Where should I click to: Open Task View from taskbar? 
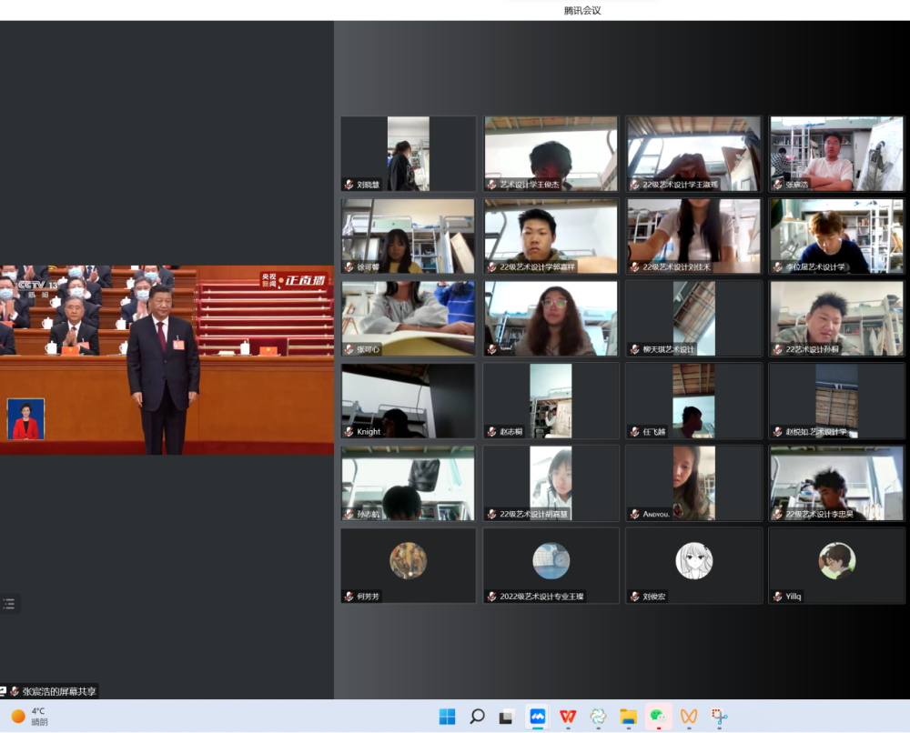click(x=507, y=717)
